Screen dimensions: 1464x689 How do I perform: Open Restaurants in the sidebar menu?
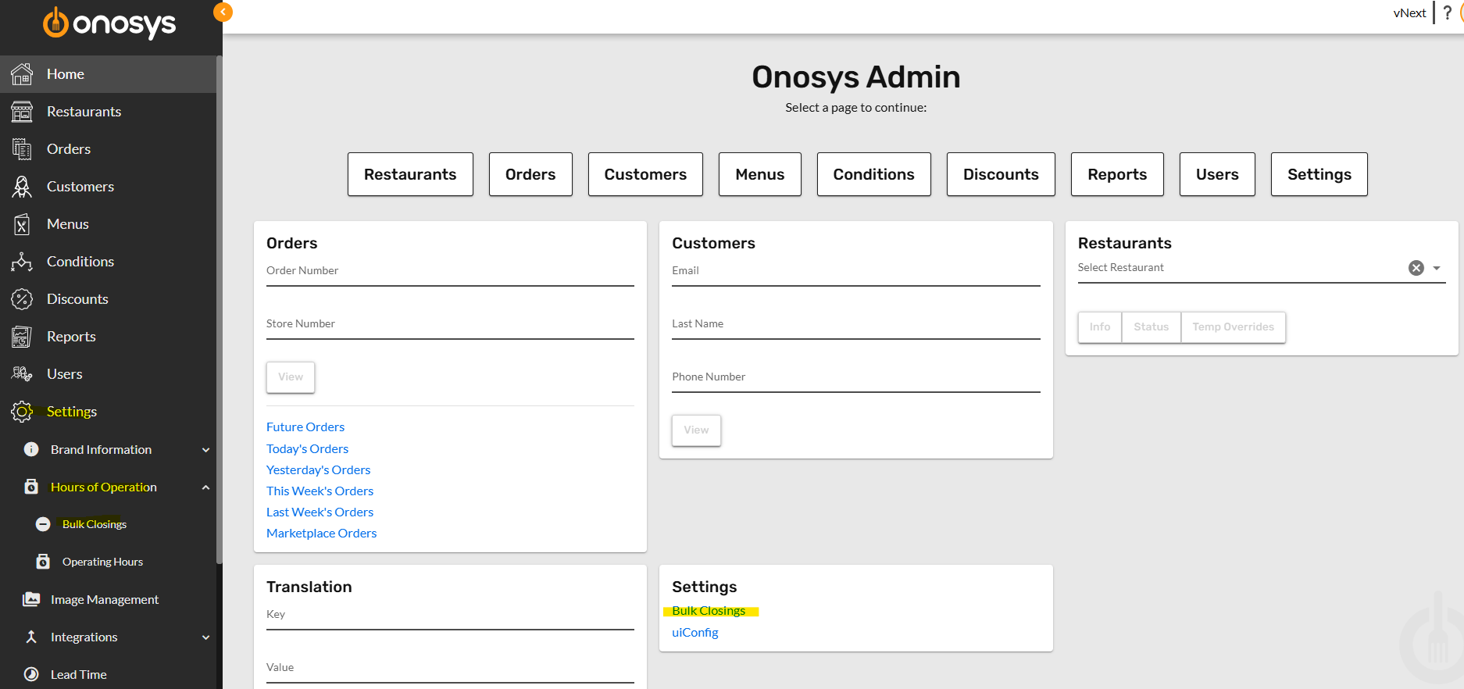108,112
